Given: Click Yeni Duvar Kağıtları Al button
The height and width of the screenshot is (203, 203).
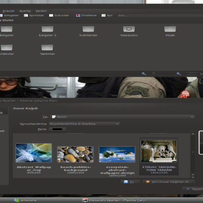Looking at the screenshot, I should pyautogui.click(x=168, y=182).
